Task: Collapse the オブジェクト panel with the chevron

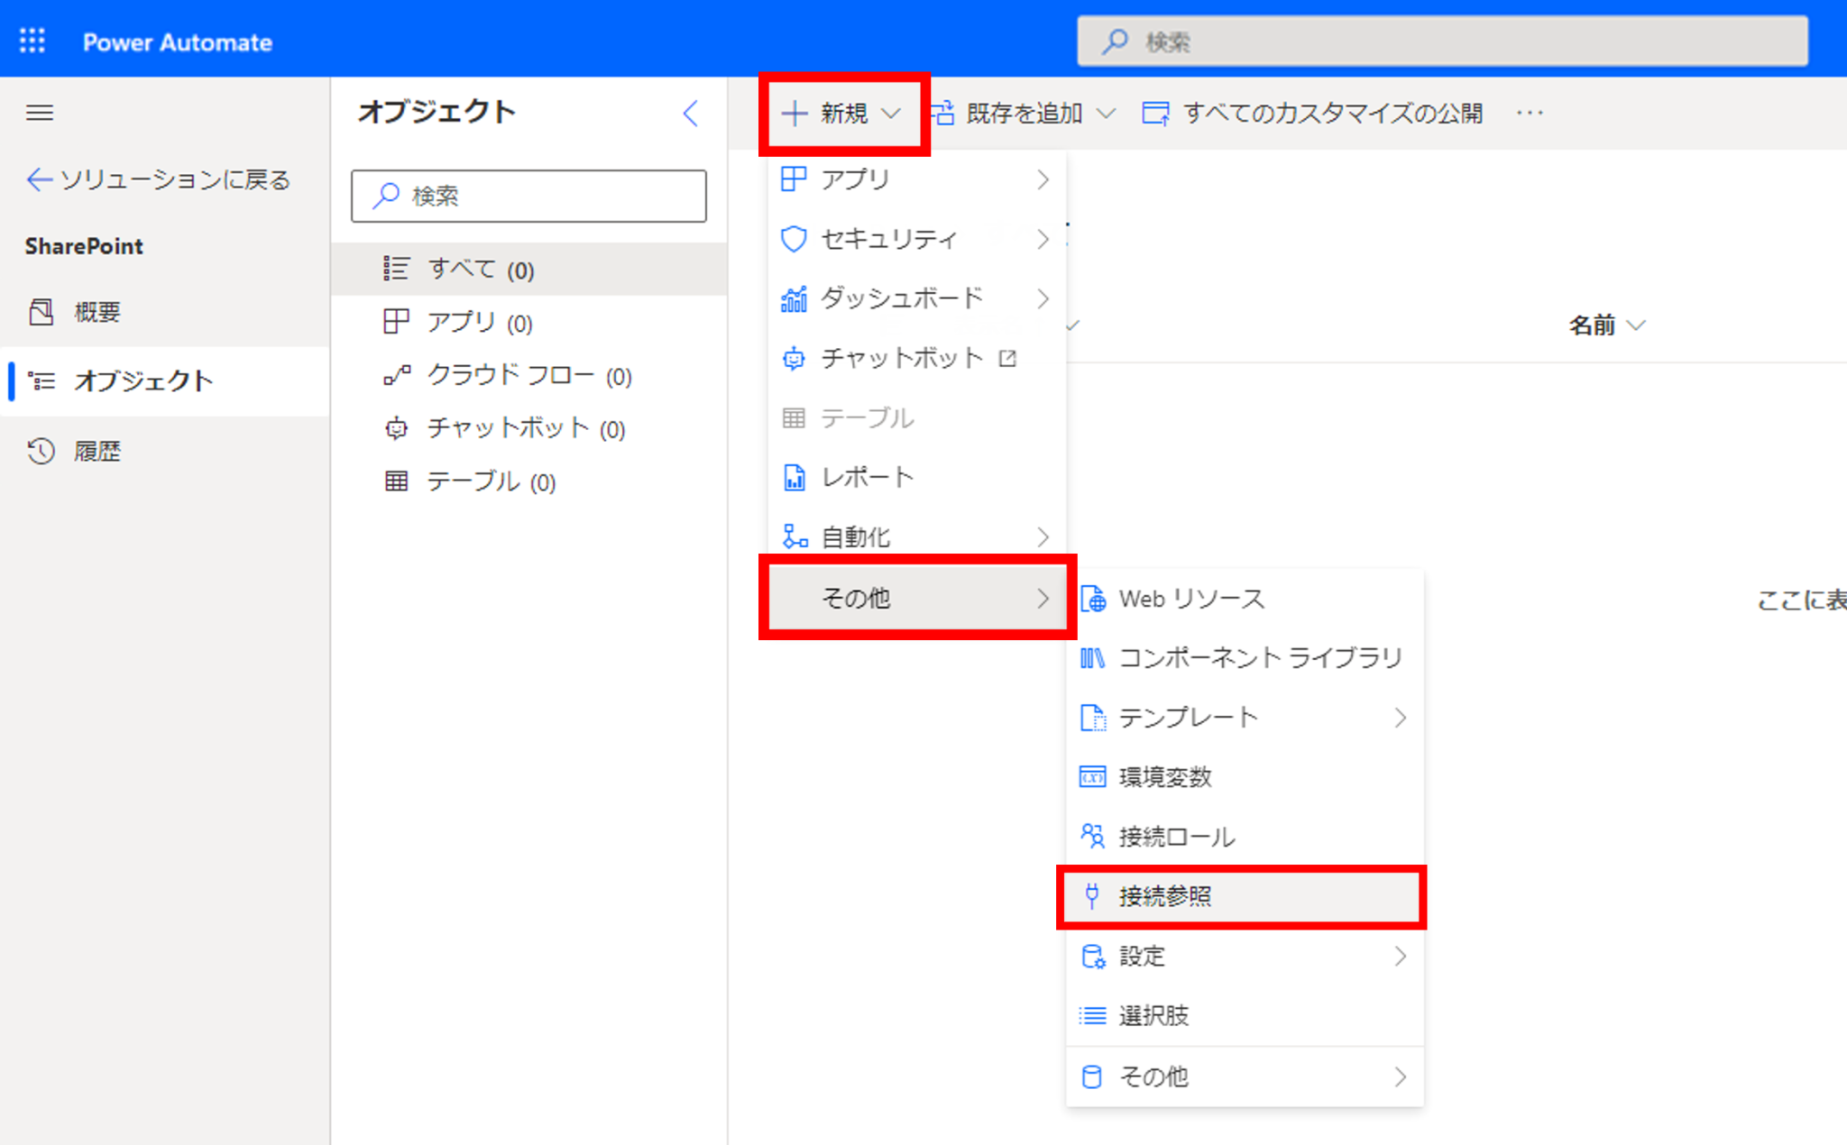Action: 690,113
